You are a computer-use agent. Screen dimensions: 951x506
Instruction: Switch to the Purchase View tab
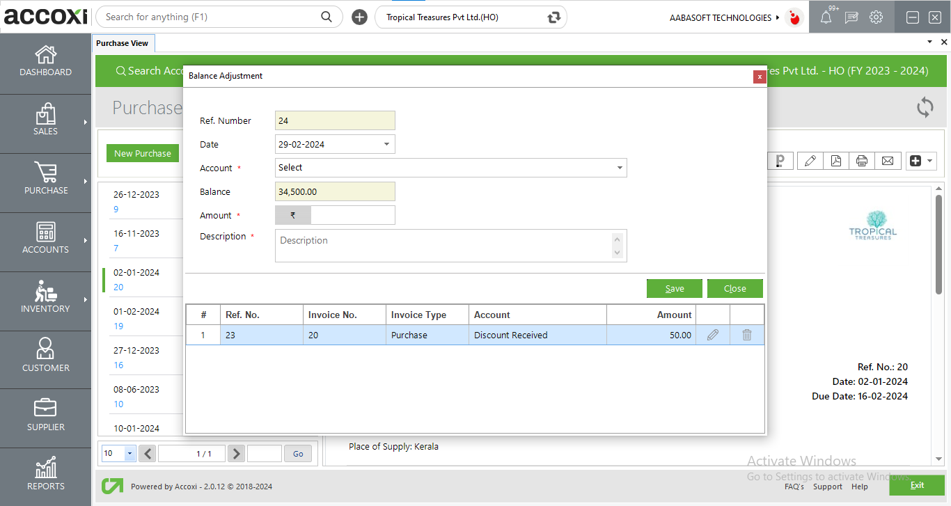pyautogui.click(x=123, y=43)
